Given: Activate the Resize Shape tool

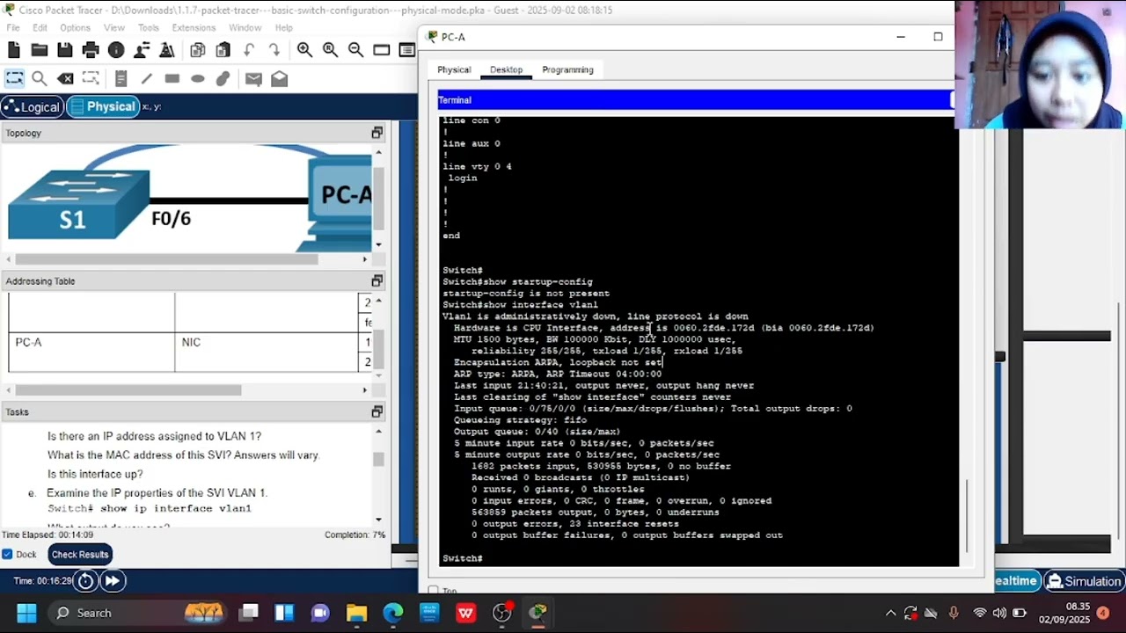Looking at the screenshot, I should pyautogui.click(x=91, y=78).
